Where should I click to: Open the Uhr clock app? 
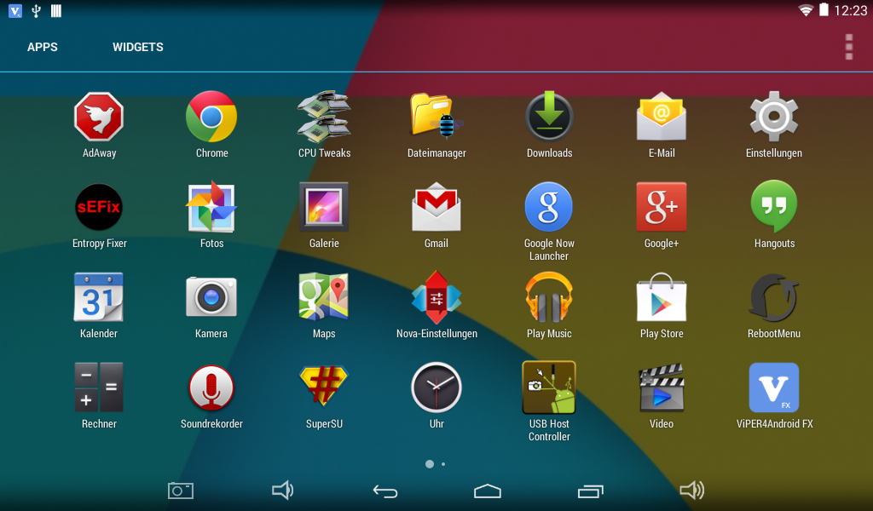(x=436, y=387)
